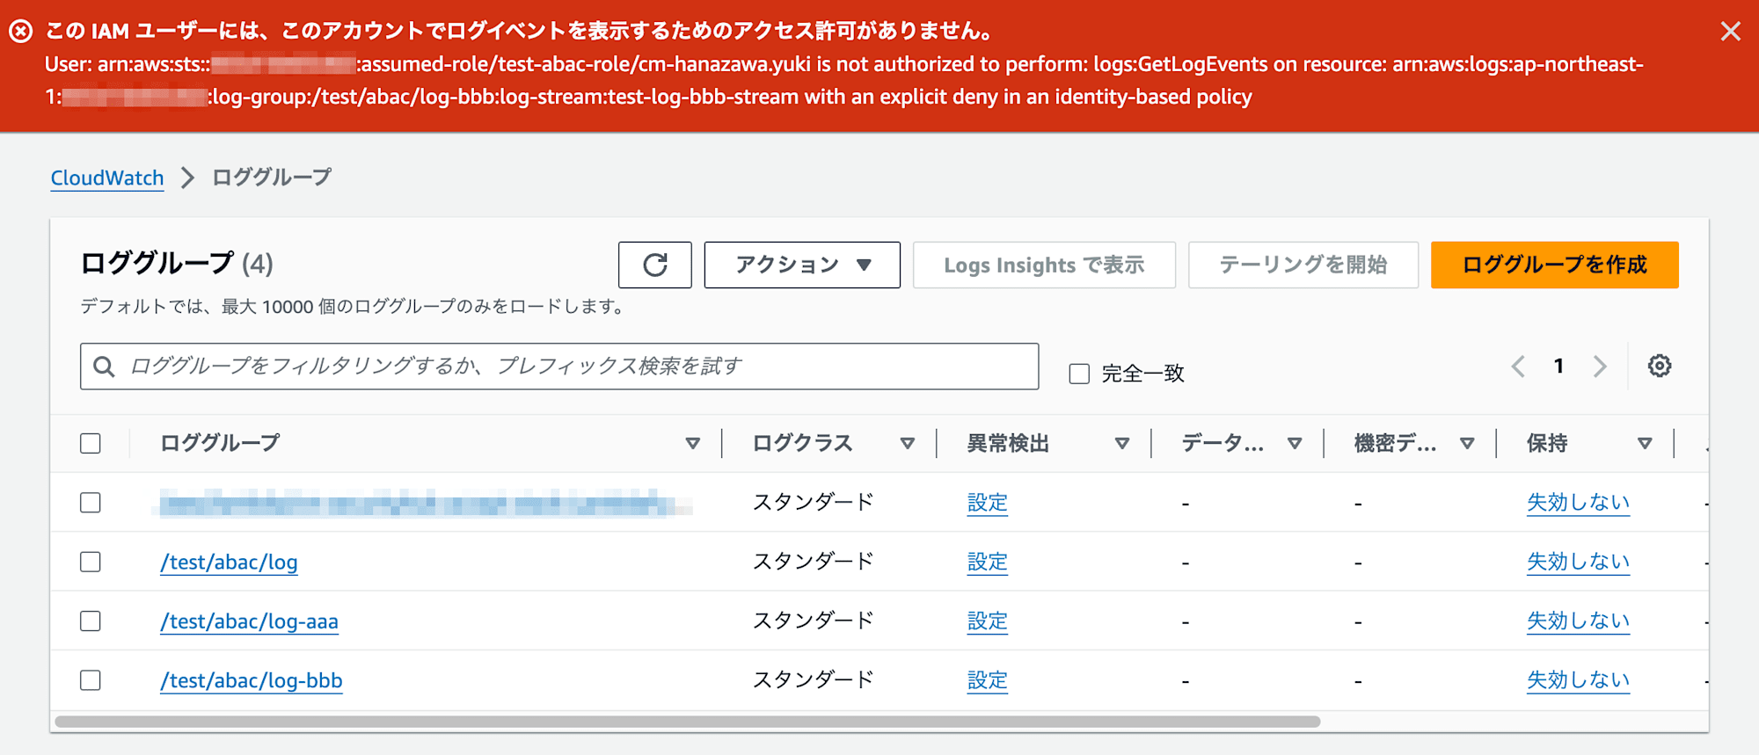The image size is (1759, 755).
Task: Click the search magnifier icon
Action: (x=104, y=367)
